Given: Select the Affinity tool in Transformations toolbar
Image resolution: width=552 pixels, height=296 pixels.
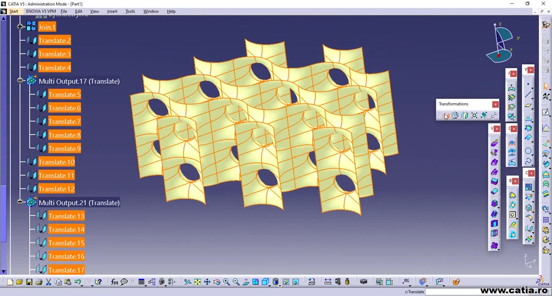Looking at the screenshot, I should 484,115.
